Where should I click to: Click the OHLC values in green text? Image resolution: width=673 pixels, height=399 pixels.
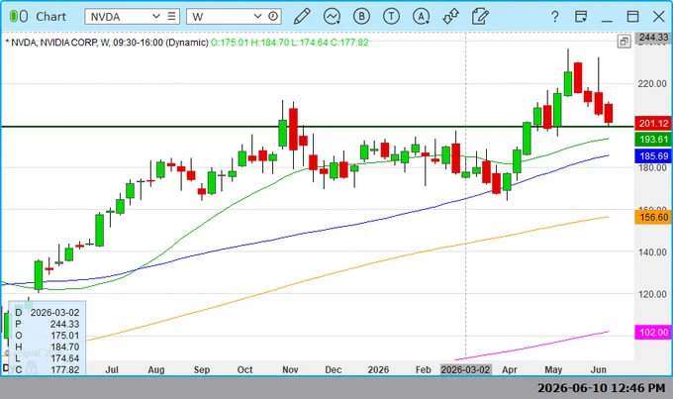289,43
